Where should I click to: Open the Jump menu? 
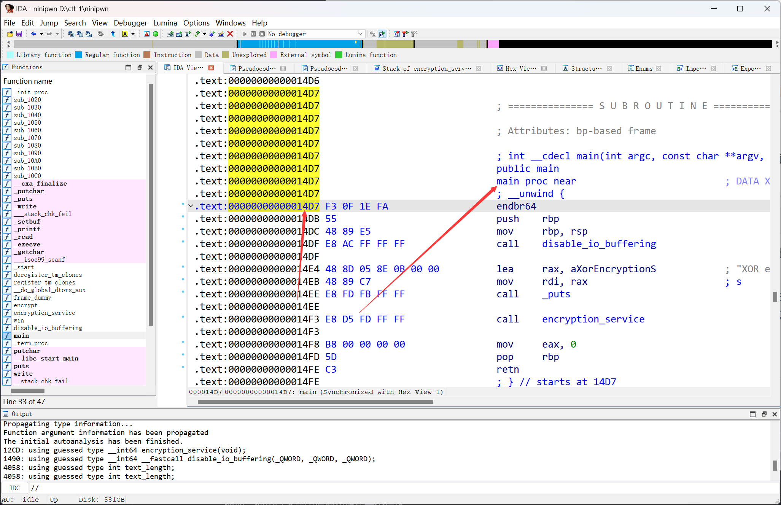[49, 23]
